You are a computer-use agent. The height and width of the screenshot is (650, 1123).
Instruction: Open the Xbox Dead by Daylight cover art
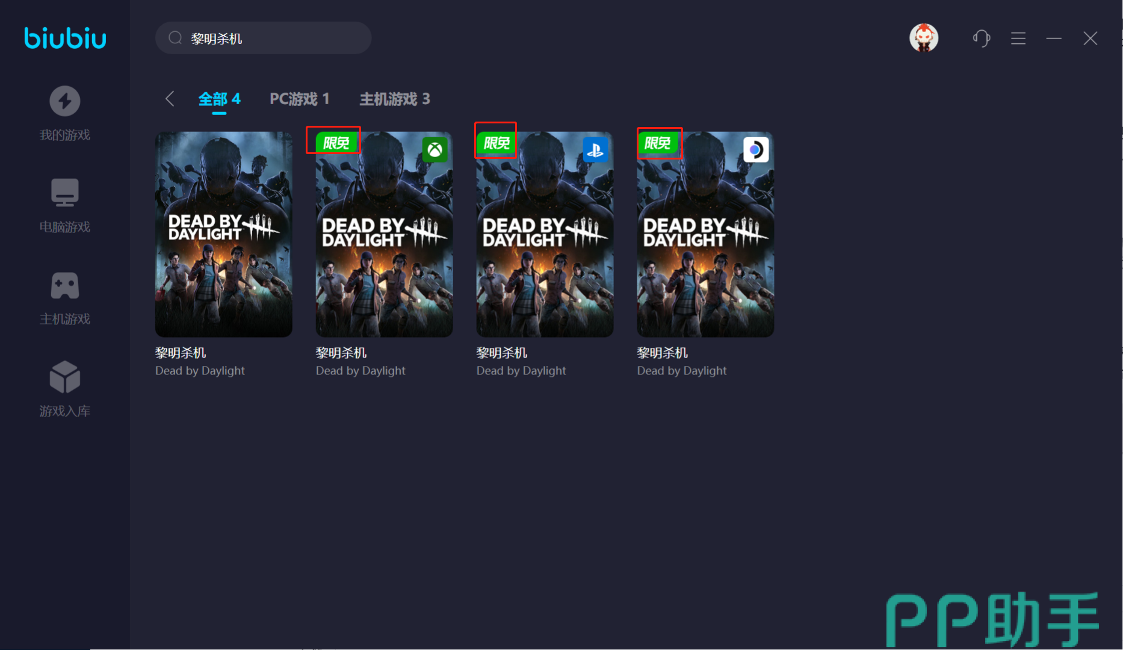tap(384, 241)
